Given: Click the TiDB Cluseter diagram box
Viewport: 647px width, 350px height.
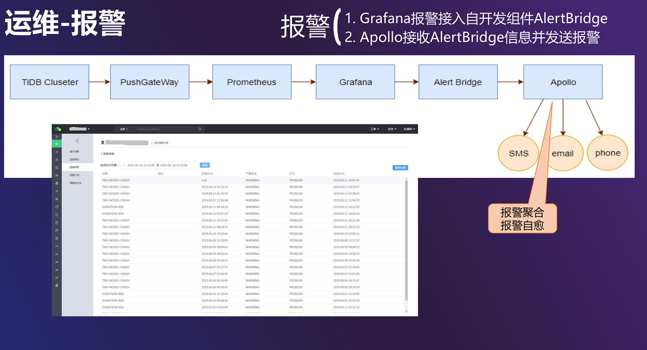Looking at the screenshot, I should 50,82.
